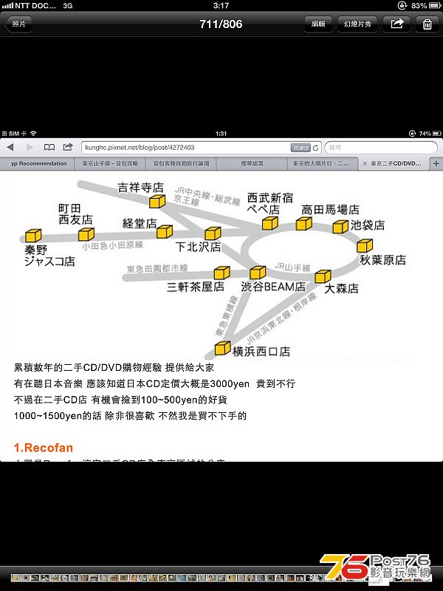
Task: Tap the NTT DOCOMO carrier signal indicator
Action: (29, 6)
